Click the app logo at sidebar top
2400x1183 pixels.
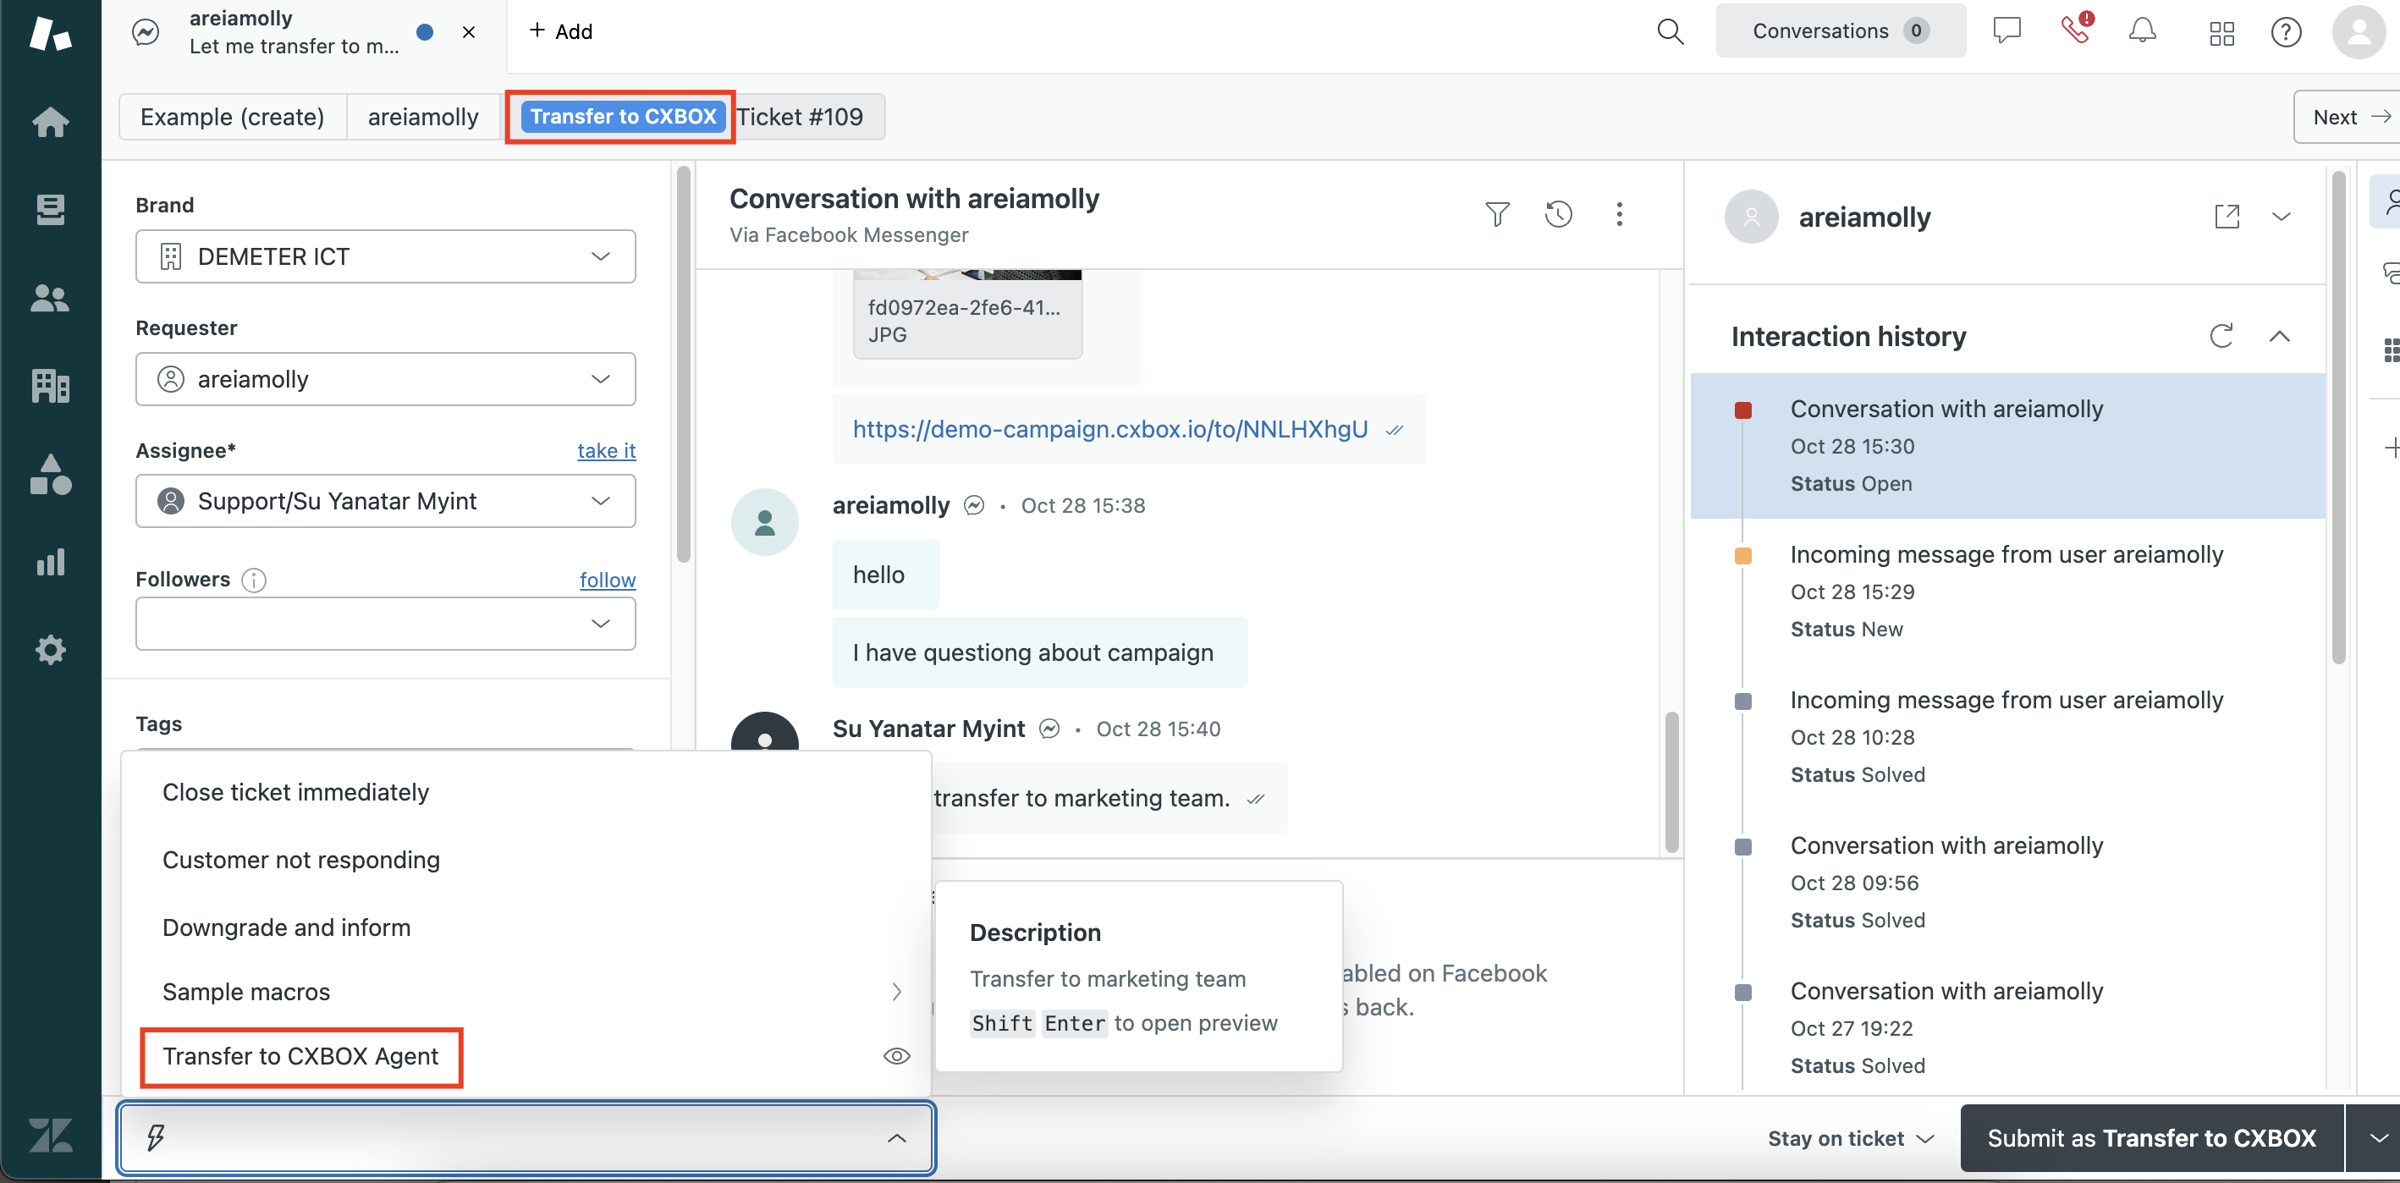50,33
